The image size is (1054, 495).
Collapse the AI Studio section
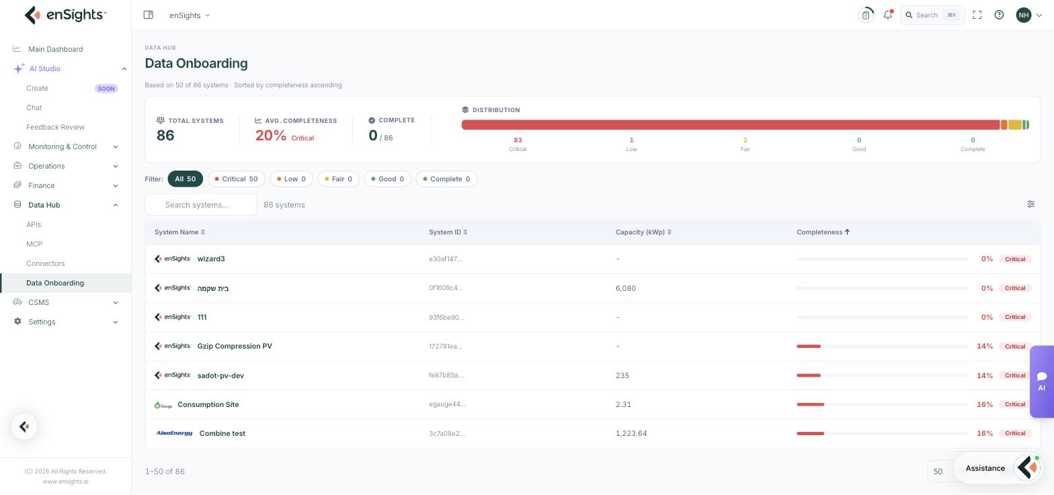(x=124, y=69)
